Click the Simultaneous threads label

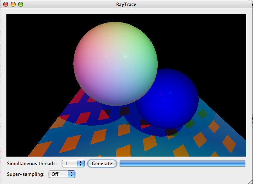tap(32, 163)
